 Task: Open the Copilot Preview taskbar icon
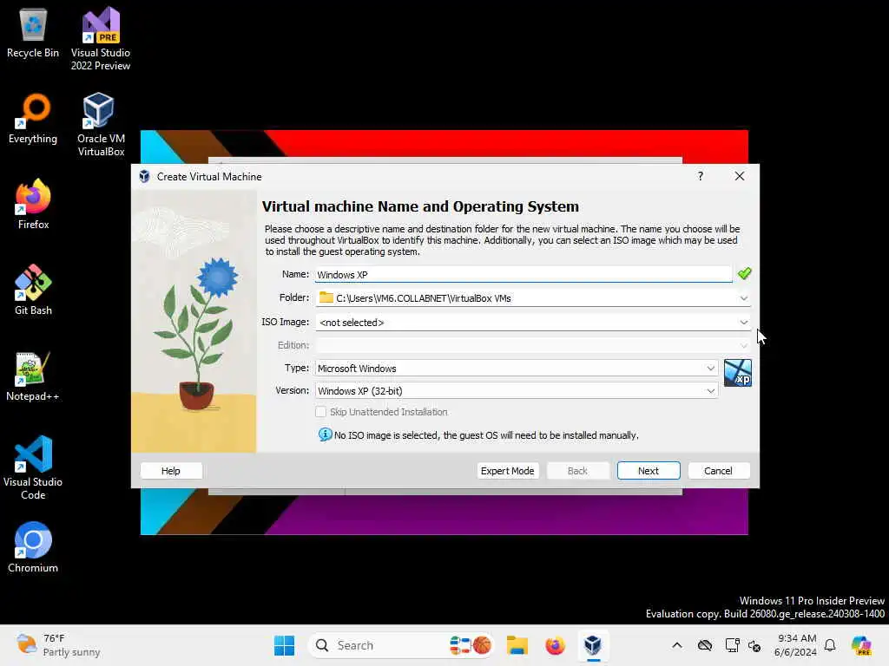click(862, 645)
